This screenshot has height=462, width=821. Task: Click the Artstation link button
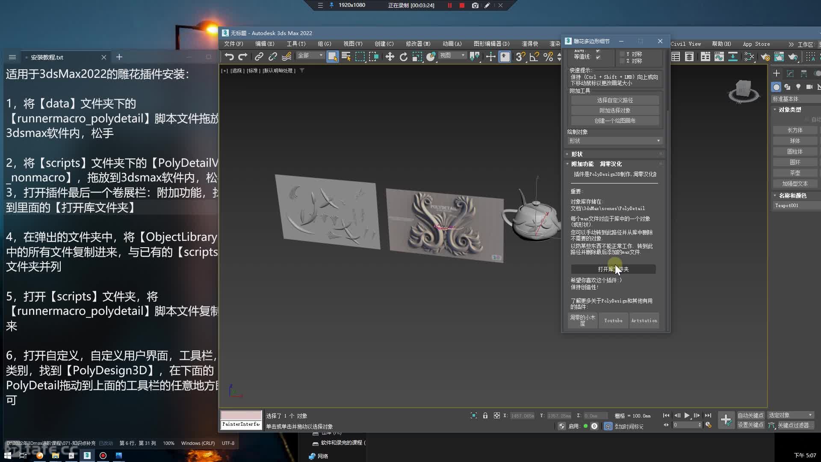click(644, 320)
